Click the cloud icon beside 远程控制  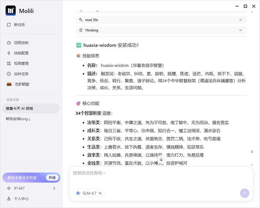(9, 42)
